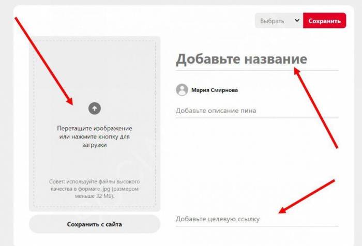Click the line beneath the target link field

click(257, 226)
